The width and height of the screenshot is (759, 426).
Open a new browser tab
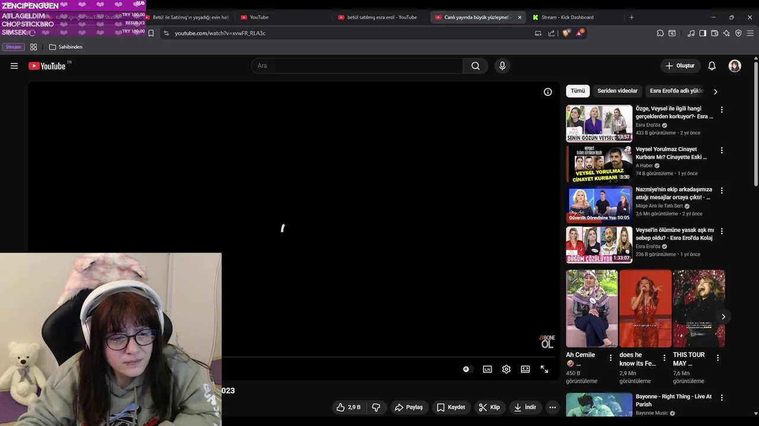pos(632,17)
